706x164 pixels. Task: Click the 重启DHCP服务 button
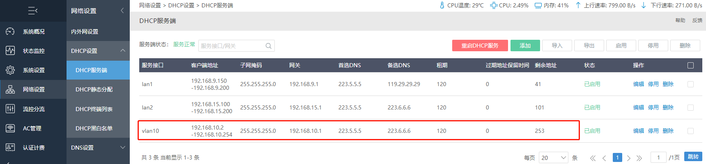480,46
